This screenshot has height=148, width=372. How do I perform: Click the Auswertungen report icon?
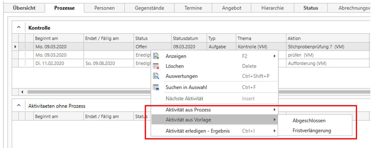156,76
